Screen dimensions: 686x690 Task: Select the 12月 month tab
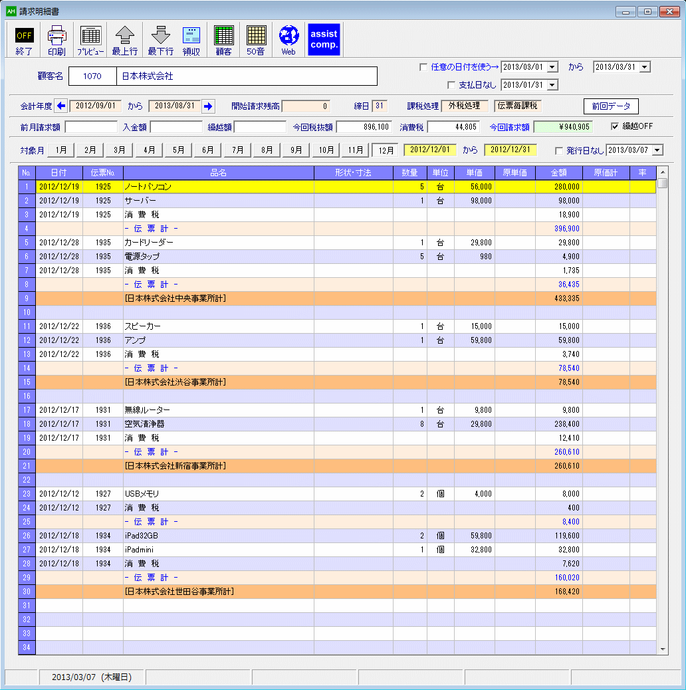pos(386,150)
